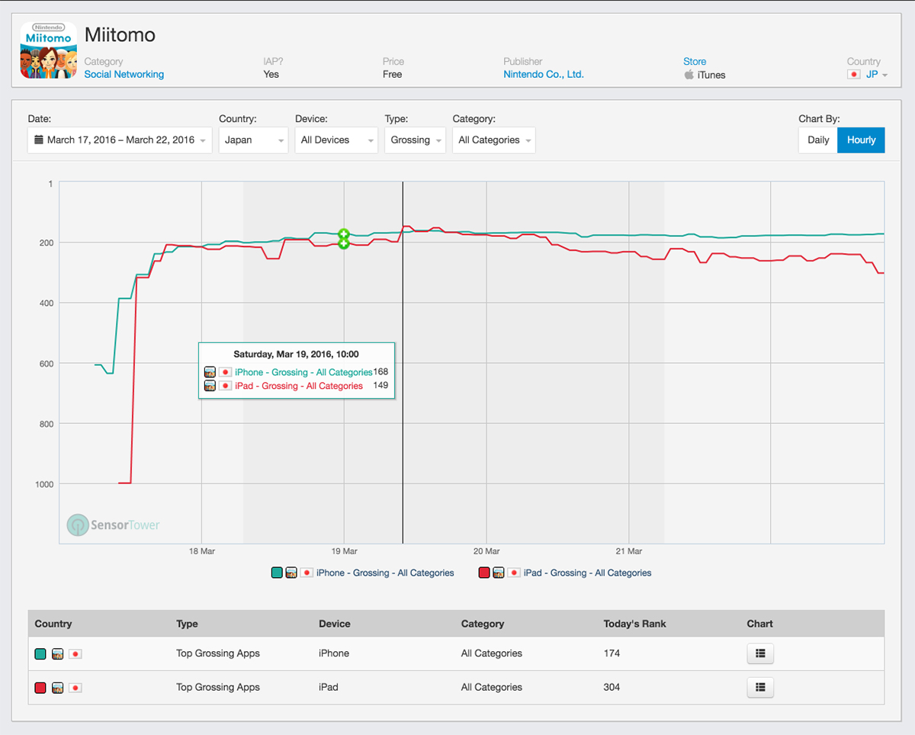This screenshot has height=735, width=915.
Task: Expand the Category dropdown showing All Categories
Action: (493, 140)
